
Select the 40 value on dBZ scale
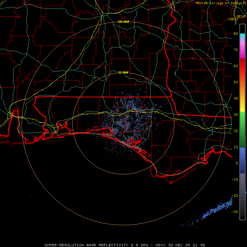tap(236, 99)
